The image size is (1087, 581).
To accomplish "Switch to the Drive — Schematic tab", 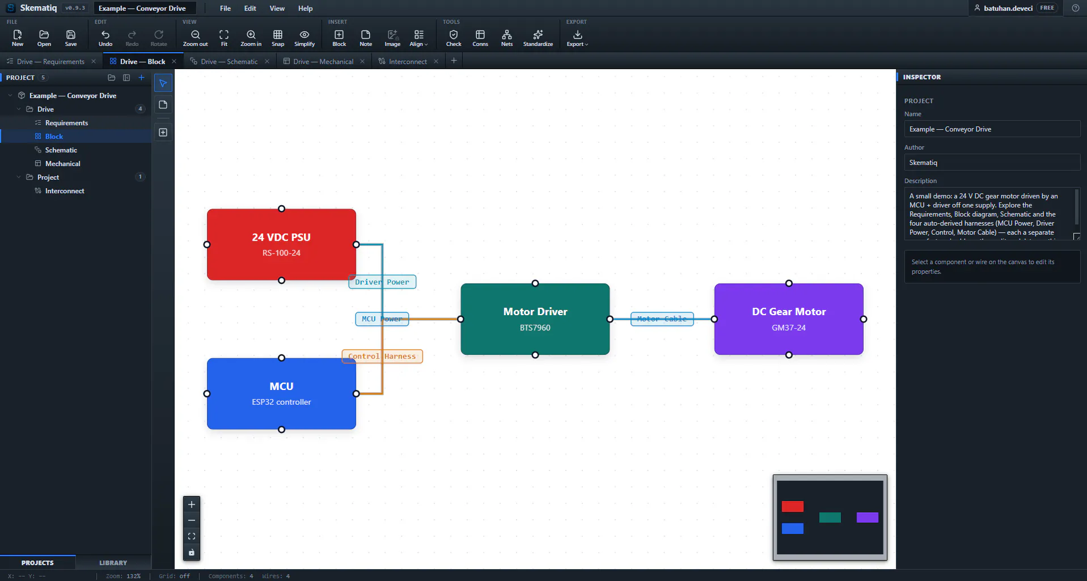I will tap(229, 61).
